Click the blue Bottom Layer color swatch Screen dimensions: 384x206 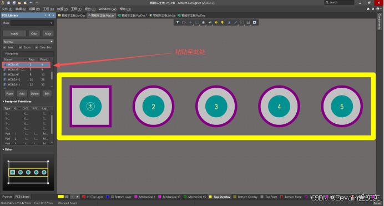[108, 197]
